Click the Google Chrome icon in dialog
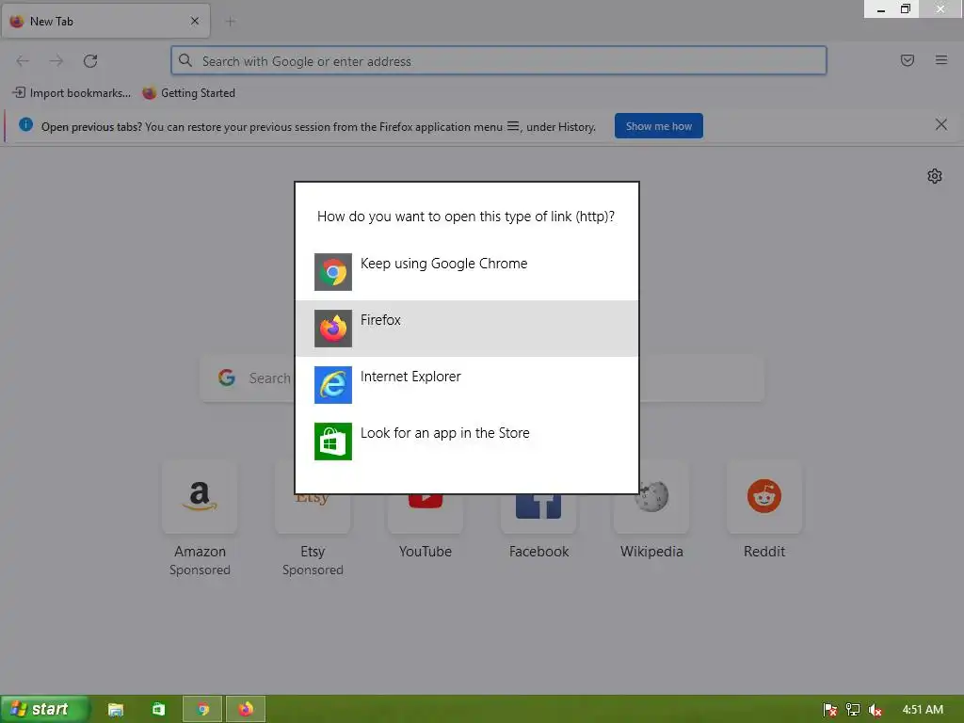 pyautogui.click(x=333, y=272)
